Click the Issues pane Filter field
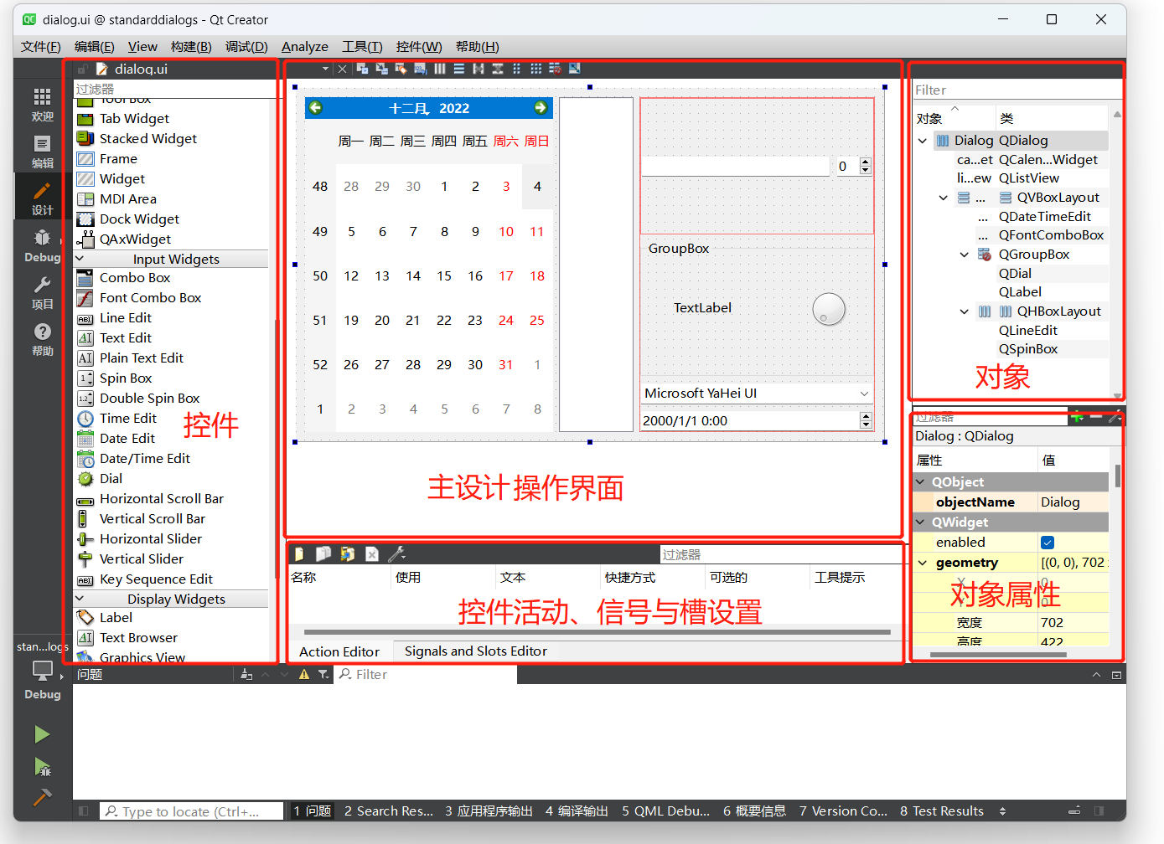Viewport: 1164px width, 844px height. click(x=426, y=674)
